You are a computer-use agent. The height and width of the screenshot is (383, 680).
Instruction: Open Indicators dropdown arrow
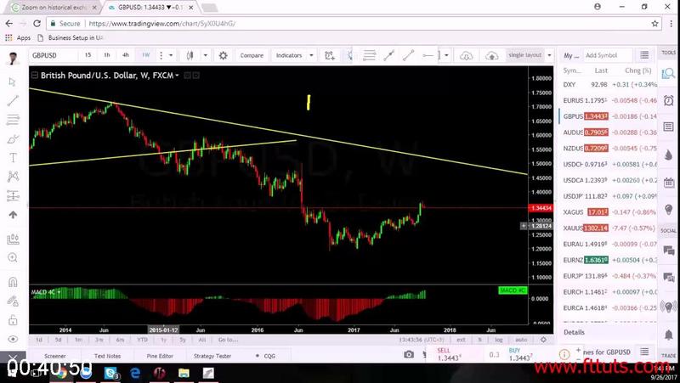(311, 55)
